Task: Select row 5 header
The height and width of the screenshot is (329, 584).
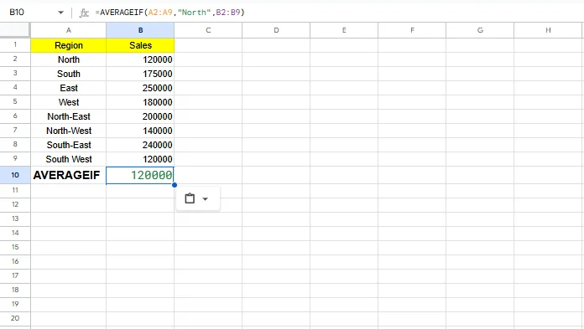Action: pos(15,101)
